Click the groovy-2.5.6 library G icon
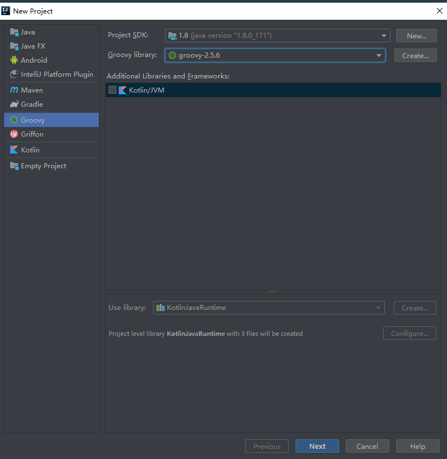Viewport: 447px width, 459px height. coord(172,55)
